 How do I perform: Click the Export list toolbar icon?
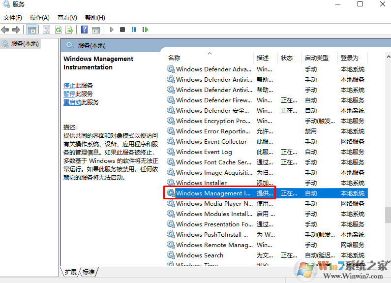pos(69,30)
